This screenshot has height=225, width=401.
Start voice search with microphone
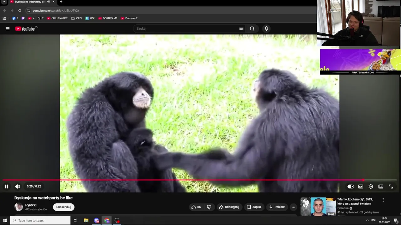pos(266,28)
